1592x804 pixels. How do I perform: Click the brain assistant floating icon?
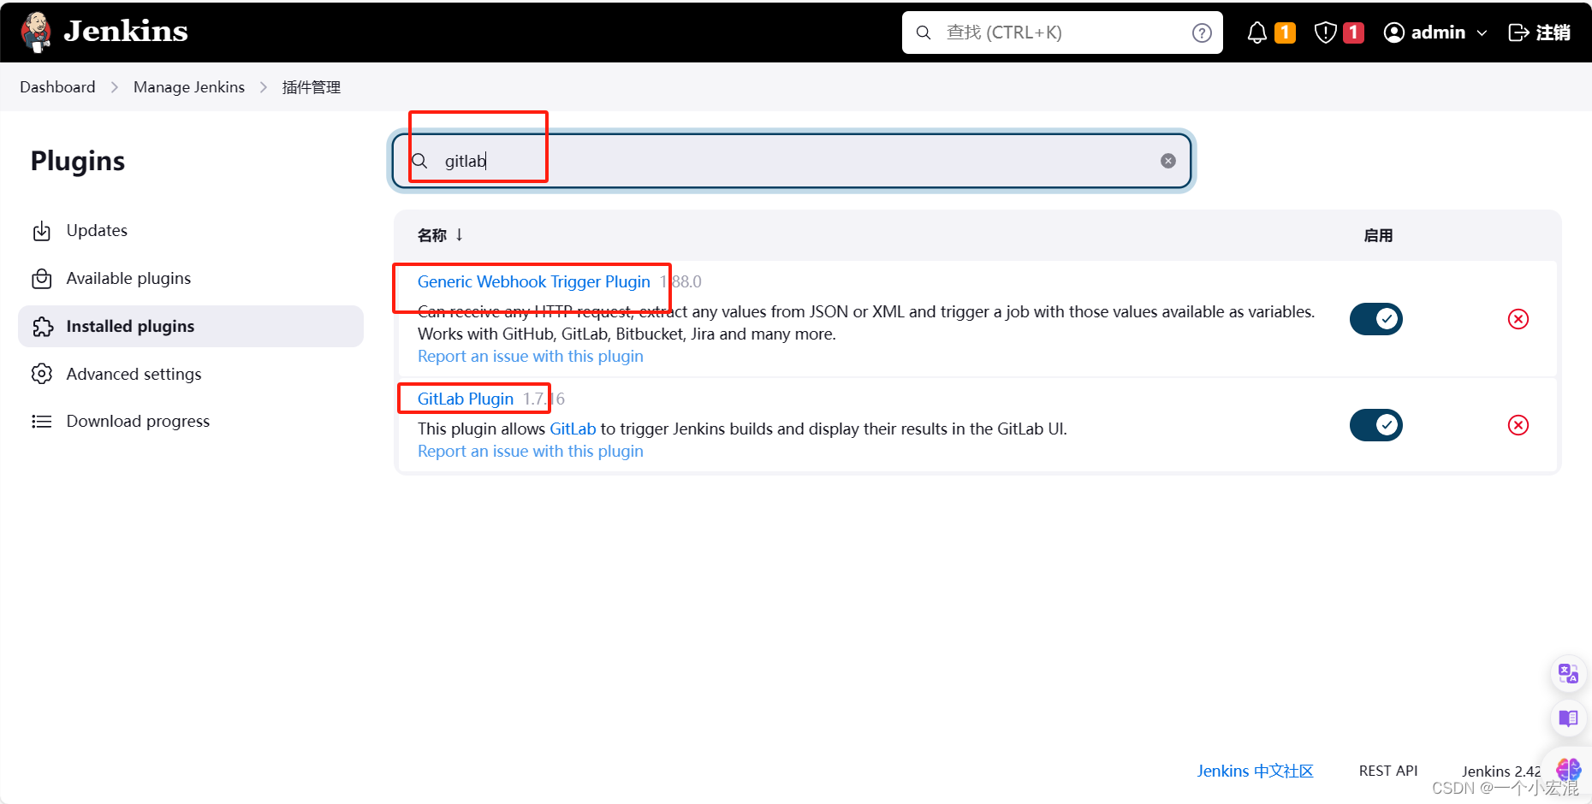[1568, 769]
